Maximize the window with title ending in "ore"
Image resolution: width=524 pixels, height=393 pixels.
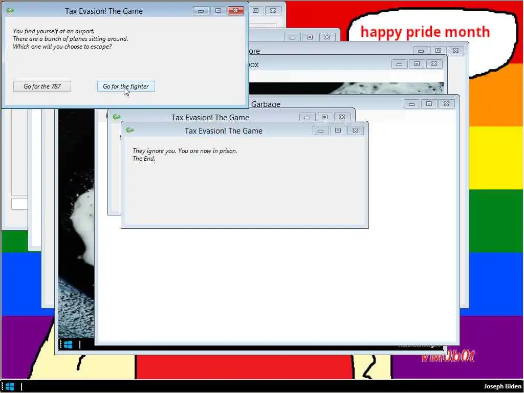[438, 51]
